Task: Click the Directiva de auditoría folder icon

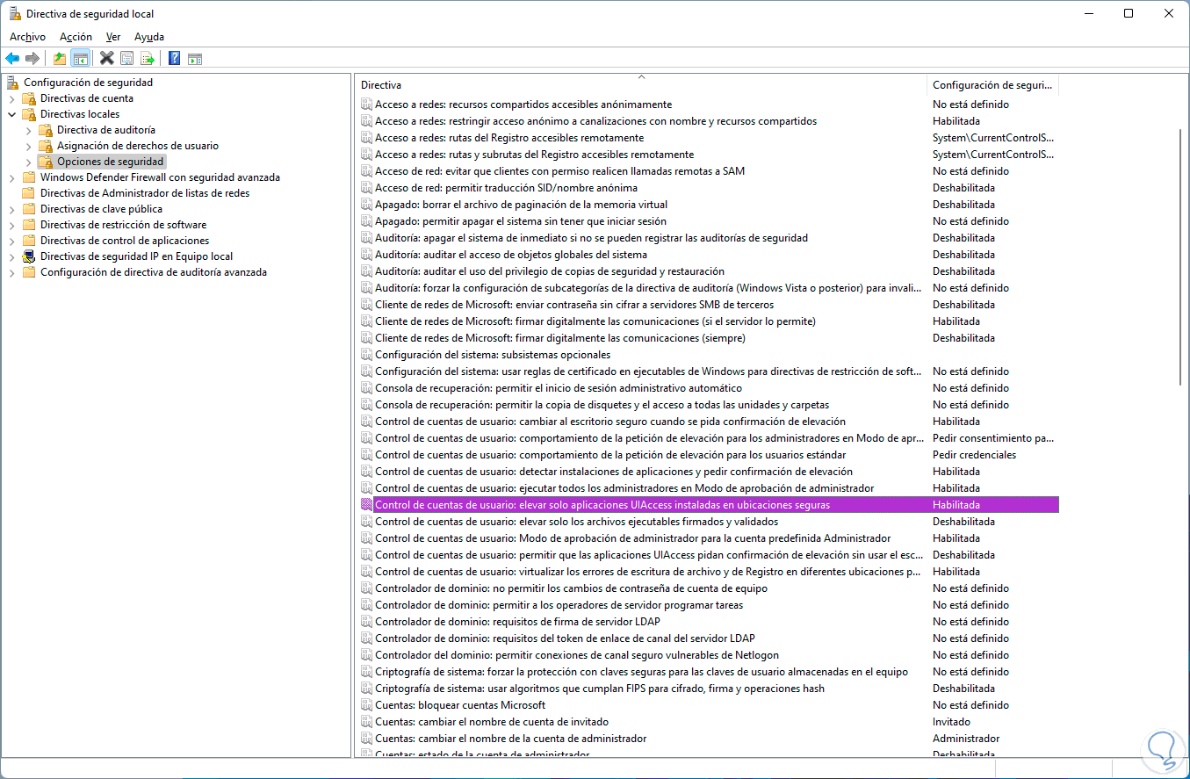Action: (x=46, y=130)
